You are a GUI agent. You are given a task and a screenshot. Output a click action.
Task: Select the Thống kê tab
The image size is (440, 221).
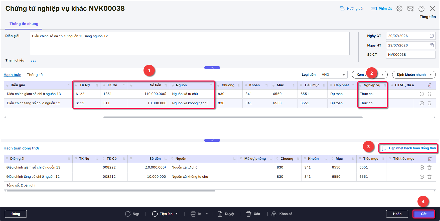[x=35, y=75]
